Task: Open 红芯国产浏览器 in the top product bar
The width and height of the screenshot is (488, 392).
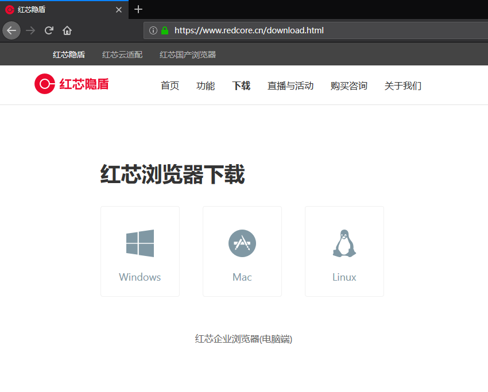Action: (188, 55)
